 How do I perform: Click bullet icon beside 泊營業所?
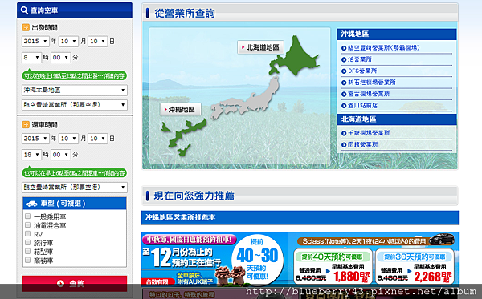point(344,59)
